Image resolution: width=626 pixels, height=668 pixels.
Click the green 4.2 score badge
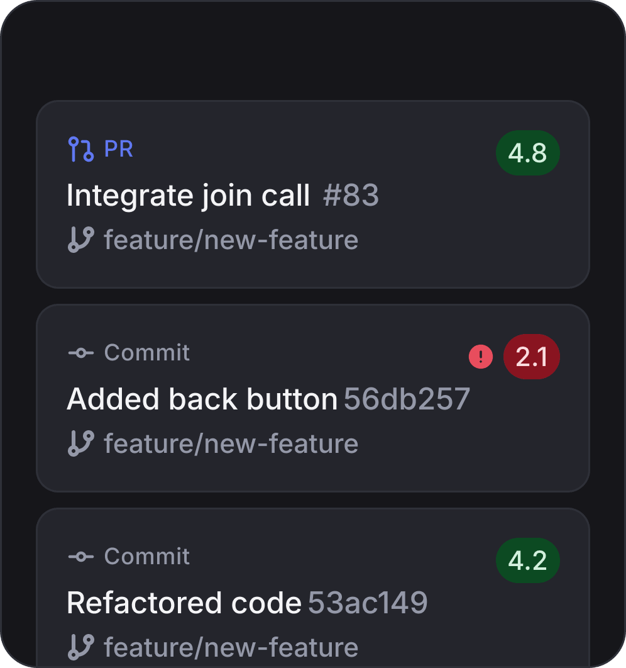(528, 561)
